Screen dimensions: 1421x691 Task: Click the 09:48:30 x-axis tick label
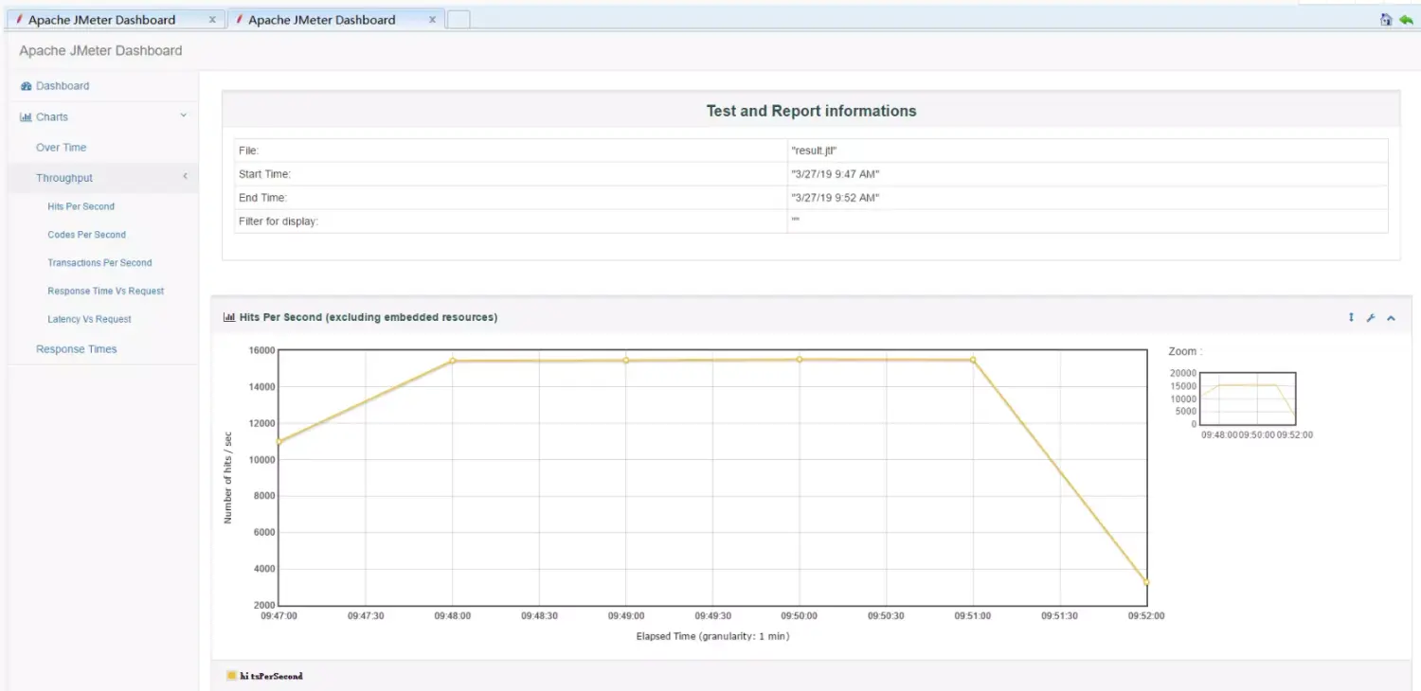[539, 616]
